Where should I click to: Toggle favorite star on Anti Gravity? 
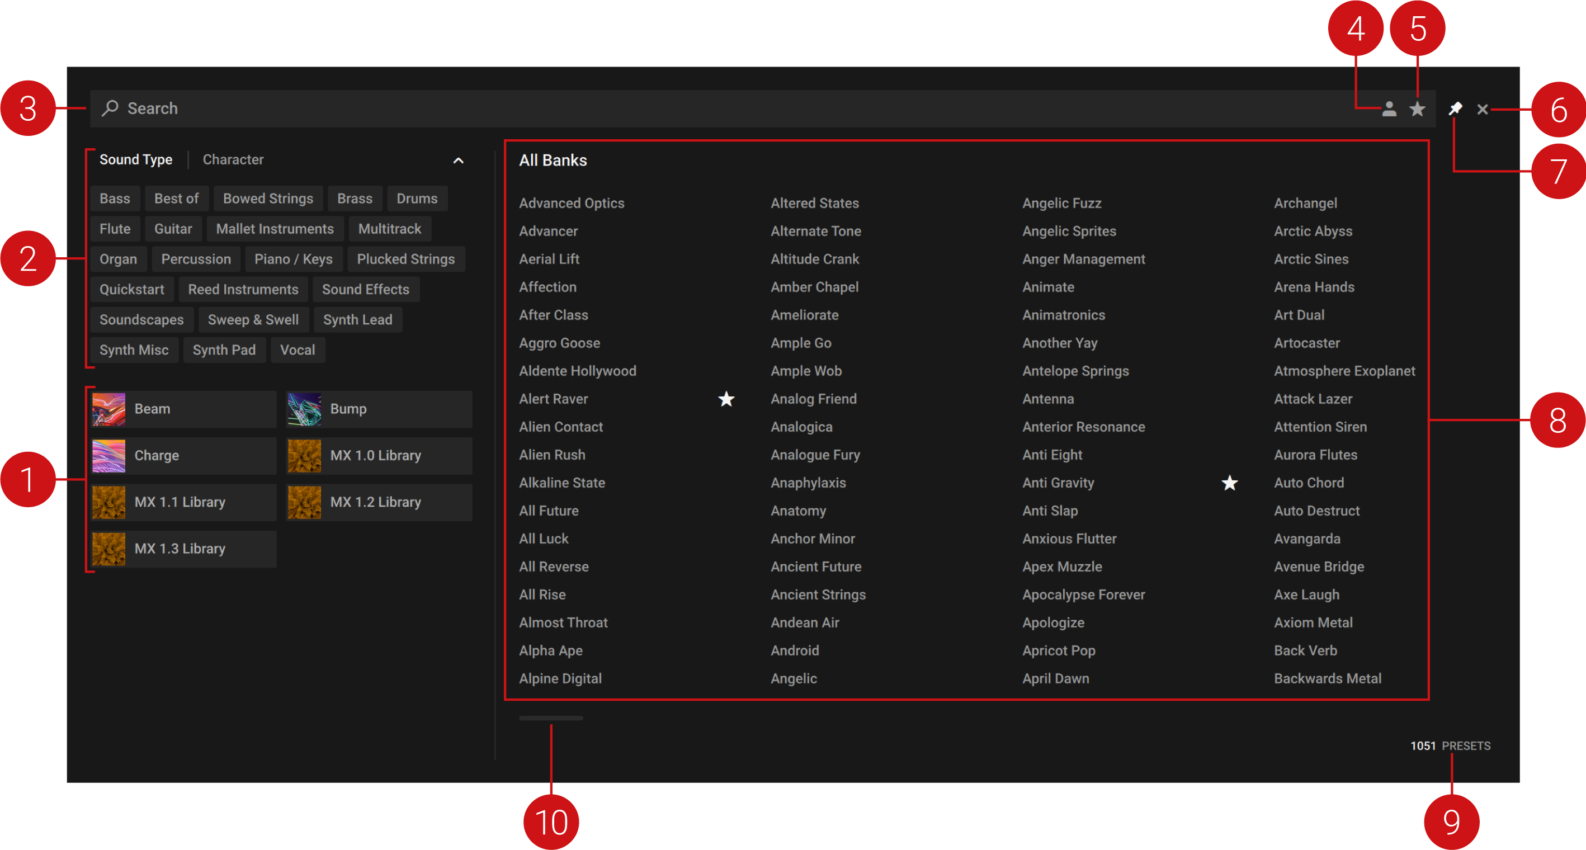pyautogui.click(x=1230, y=483)
